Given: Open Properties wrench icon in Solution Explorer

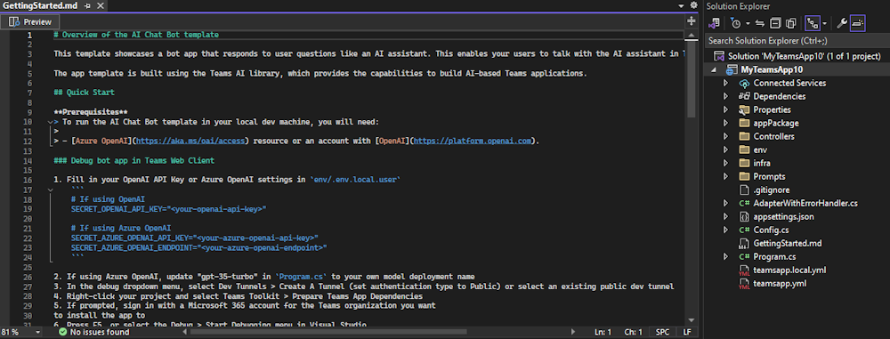Looking at the screenshot, I should pyautogui.click(x=842, y=23).
